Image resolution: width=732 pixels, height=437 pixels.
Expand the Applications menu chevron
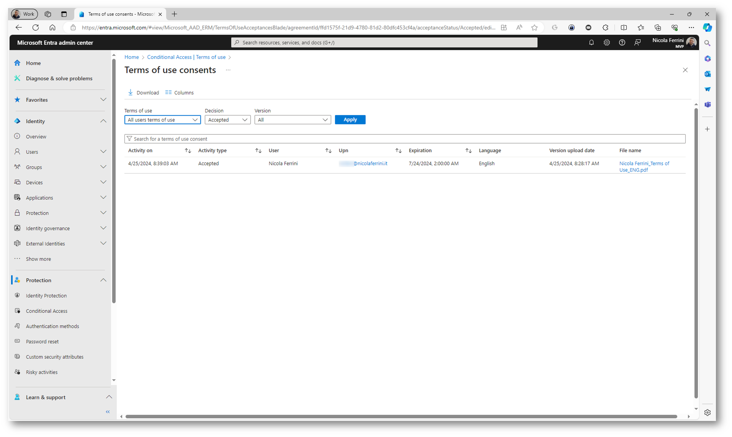103,197
